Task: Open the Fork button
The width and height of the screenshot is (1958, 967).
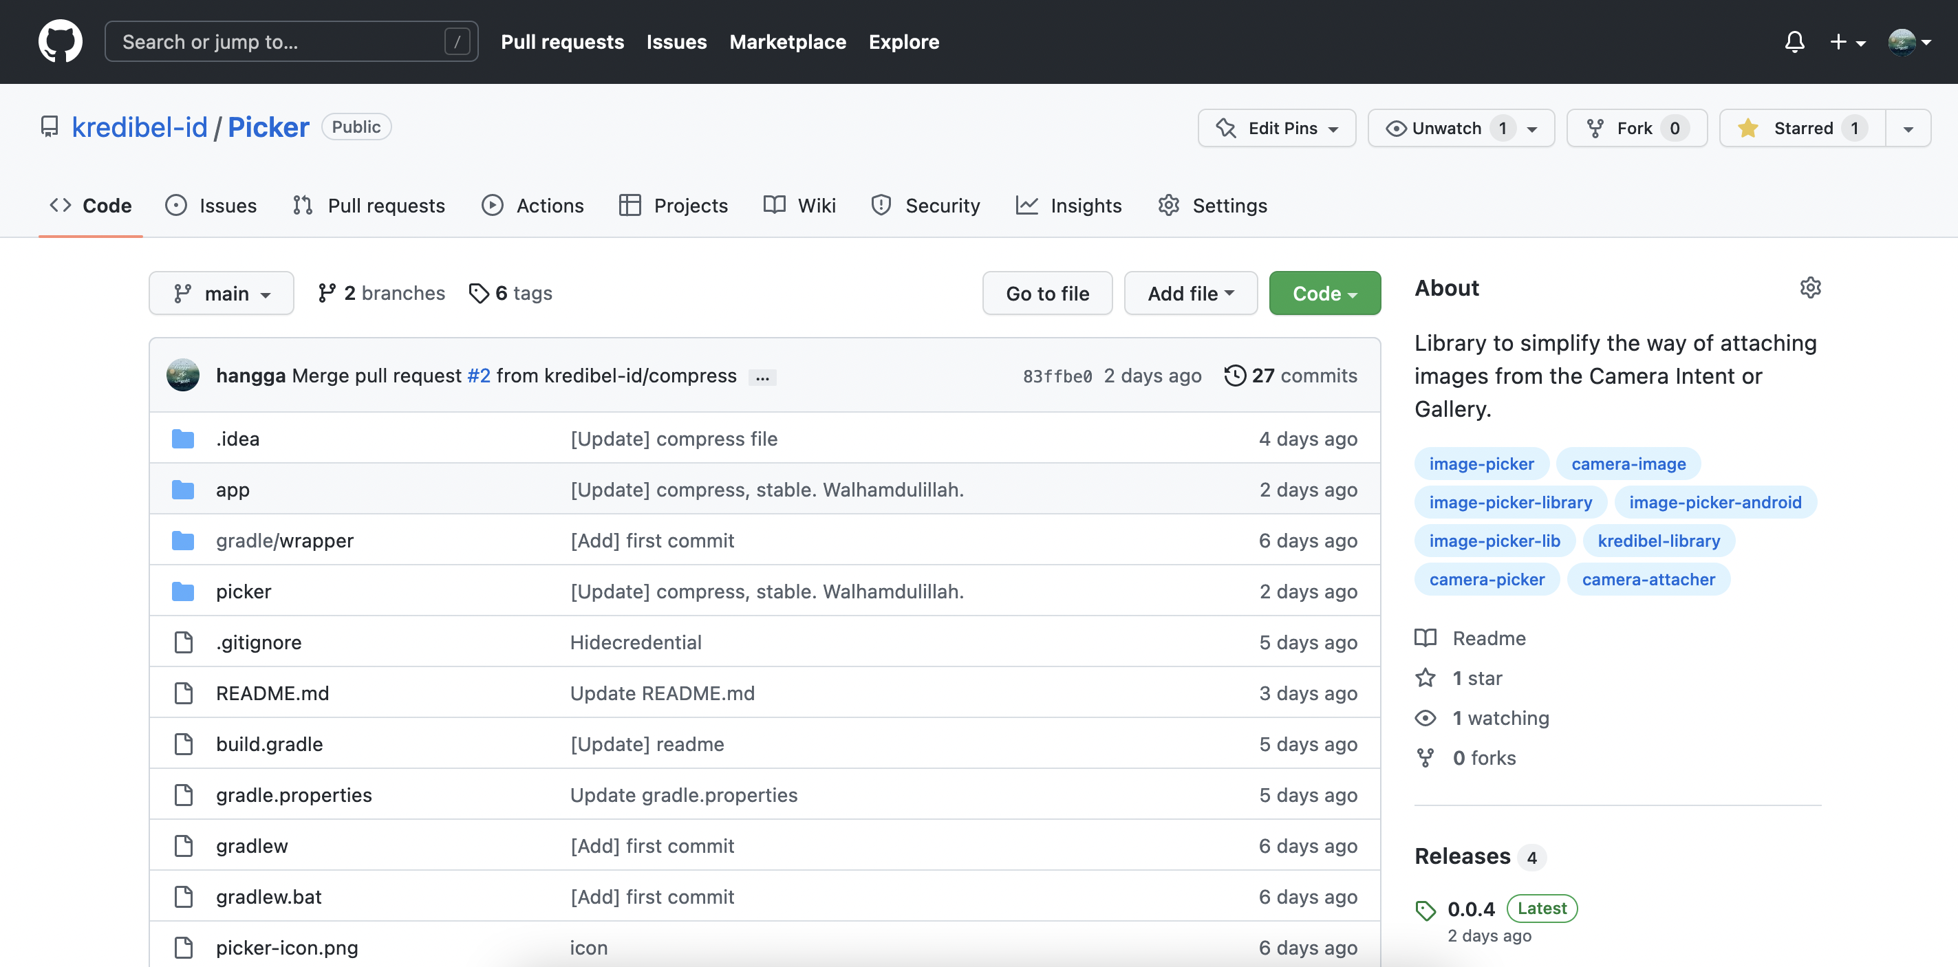Action: (x=1636, y=128)
